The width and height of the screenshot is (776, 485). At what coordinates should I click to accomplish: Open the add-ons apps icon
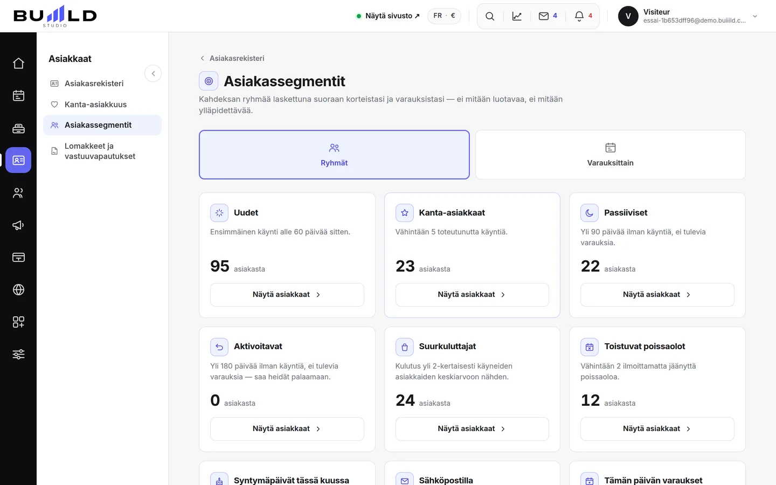click(18, 322)
